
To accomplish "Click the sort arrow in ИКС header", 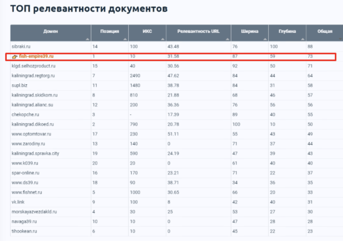I will pyautogui.click(x=163, y=39).
